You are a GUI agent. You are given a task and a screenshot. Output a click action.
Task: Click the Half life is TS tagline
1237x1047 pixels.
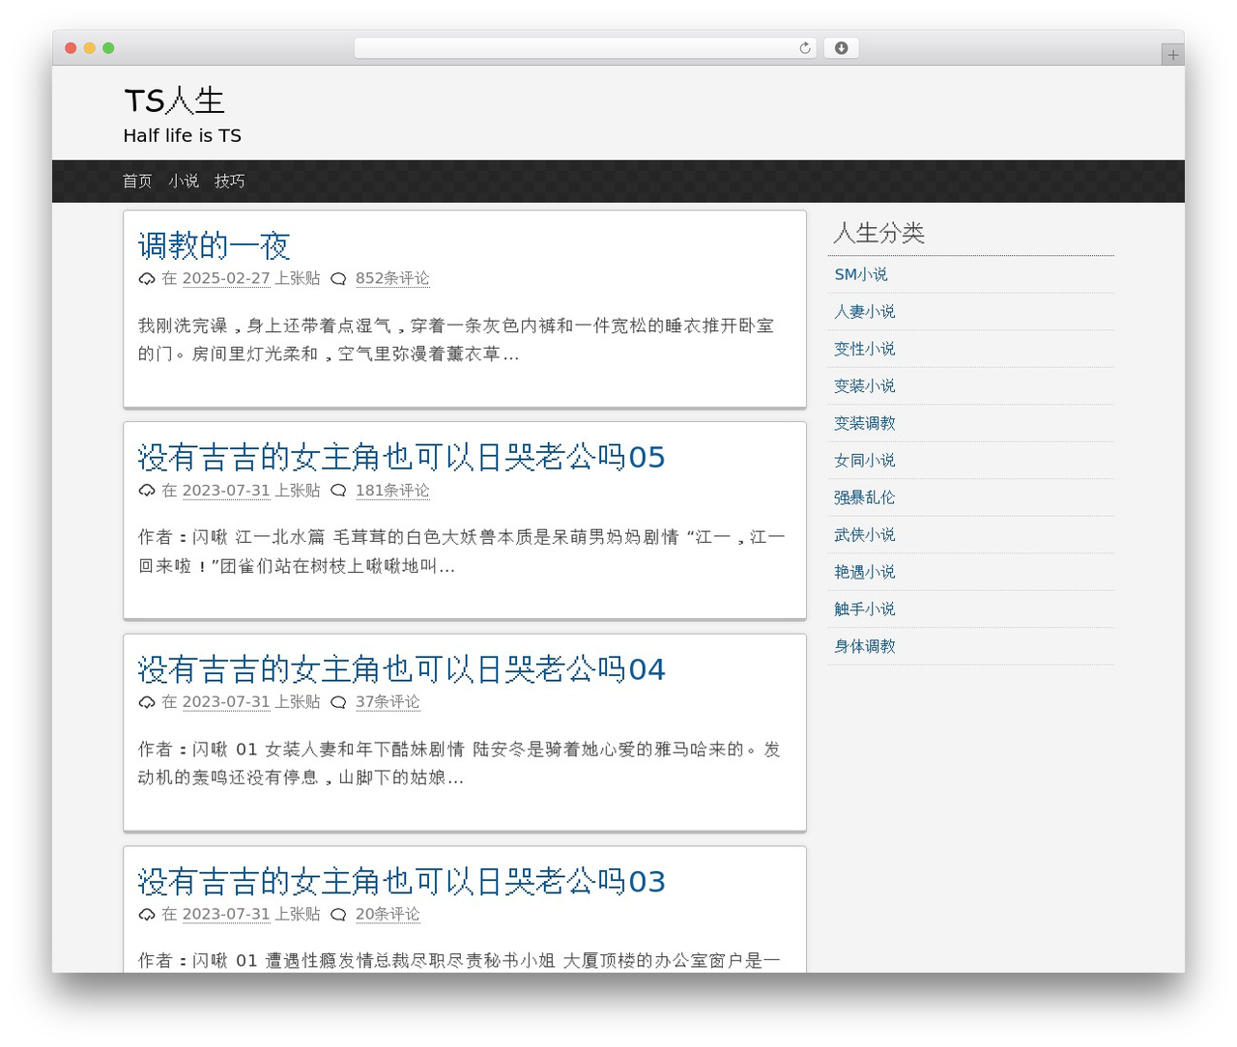pyautogui.click(x=183, y=136)
